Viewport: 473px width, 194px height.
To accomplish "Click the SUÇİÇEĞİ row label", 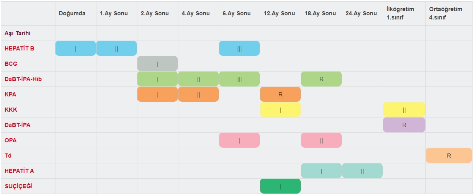I will pyautogui.click(x=19, y=186).
